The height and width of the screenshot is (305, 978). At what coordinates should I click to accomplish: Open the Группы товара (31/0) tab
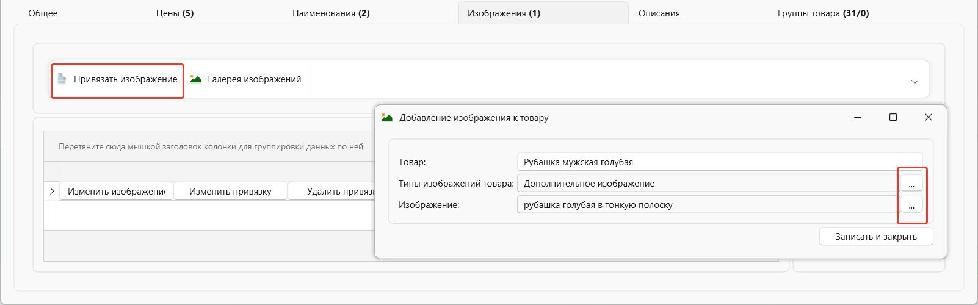pos(823,13)
